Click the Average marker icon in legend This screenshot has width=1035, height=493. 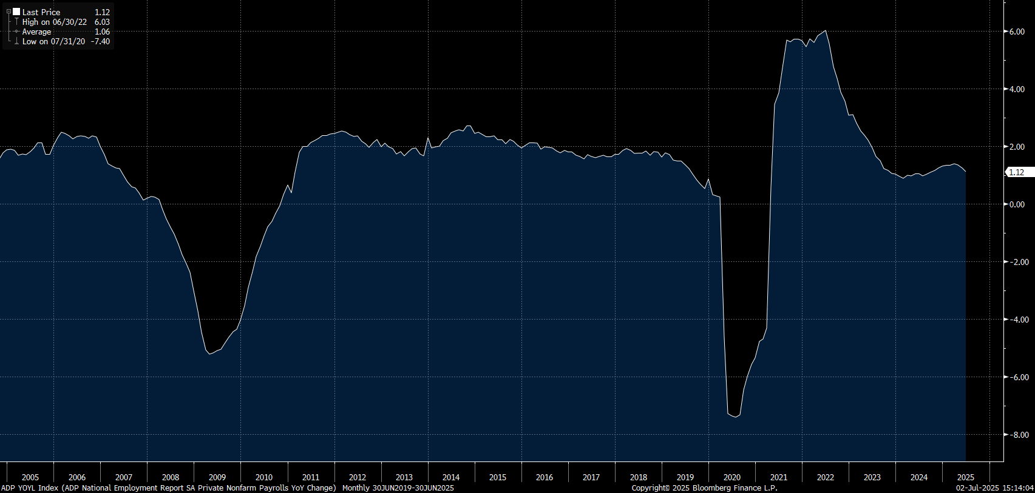point(16,32)
